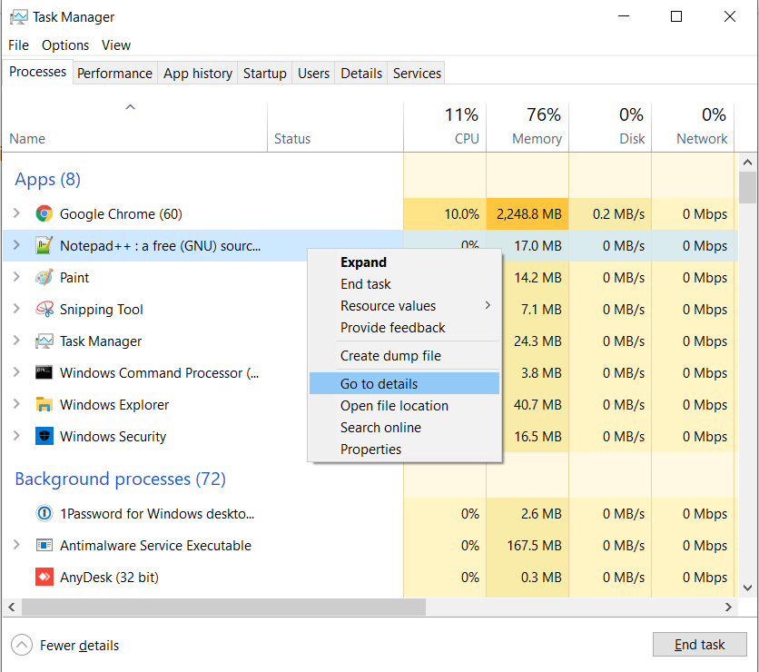Click the Fewer details link
This screenshot has width=759, height=672.
click(79, 646)
